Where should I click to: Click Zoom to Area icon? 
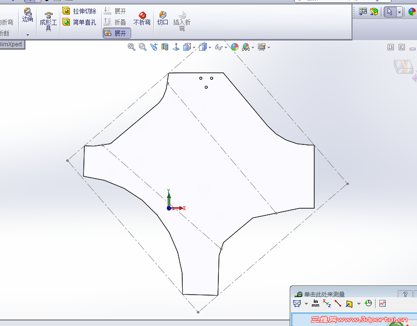143,47
